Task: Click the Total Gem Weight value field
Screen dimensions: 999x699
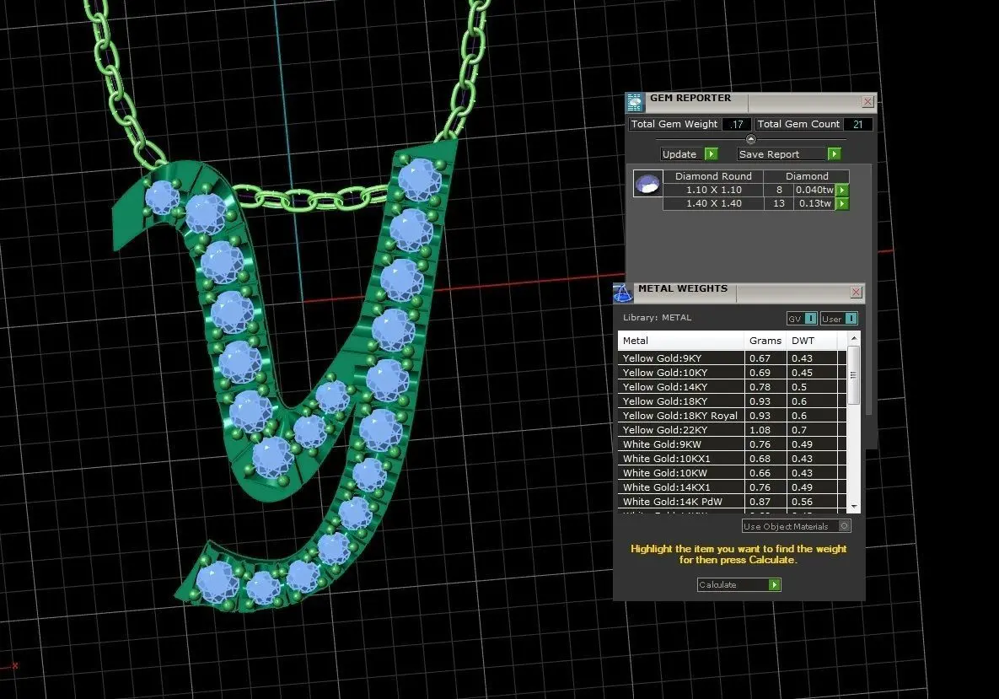Action: click(737, 124)
